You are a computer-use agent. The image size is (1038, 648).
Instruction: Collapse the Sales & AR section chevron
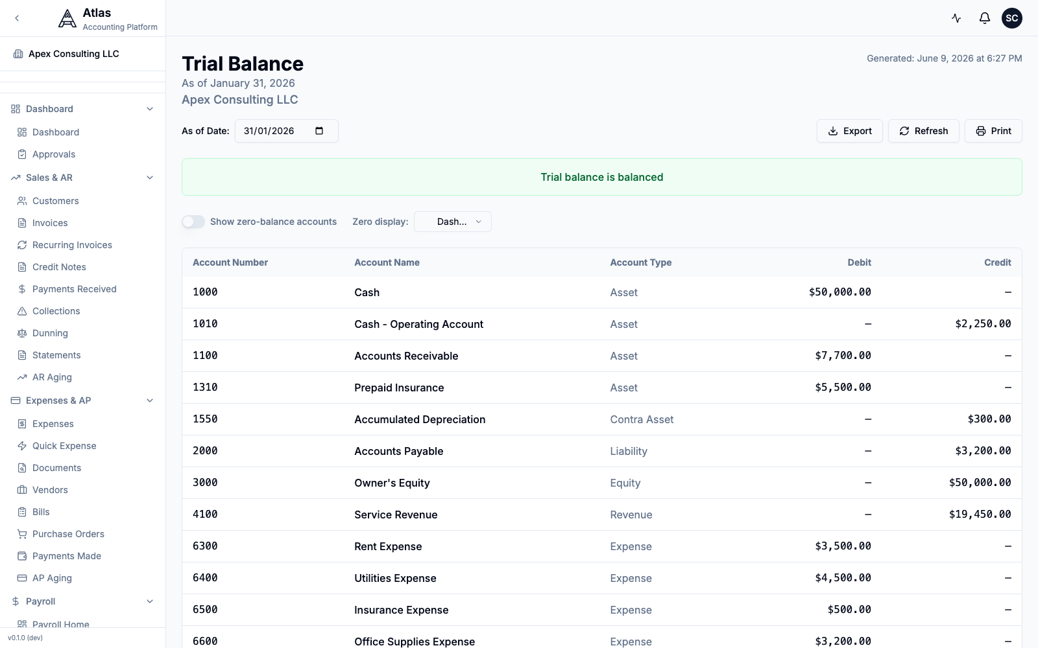tap(150, 178)
